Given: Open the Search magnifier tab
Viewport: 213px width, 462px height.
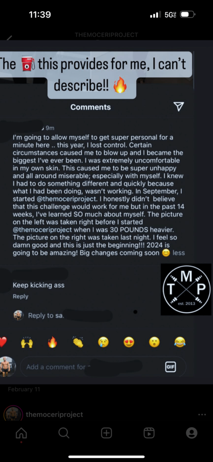Looking at the screenshot, I should (x=64, y=433).
